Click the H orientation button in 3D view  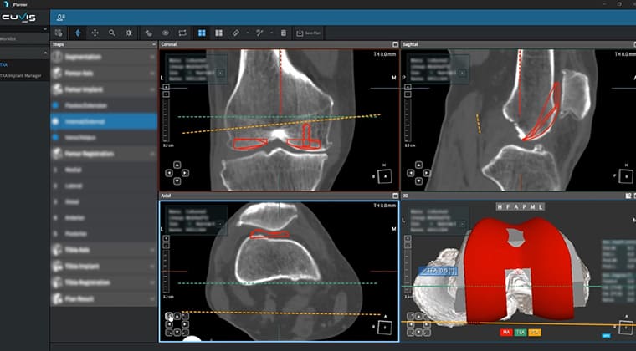(x=500, y=206)
